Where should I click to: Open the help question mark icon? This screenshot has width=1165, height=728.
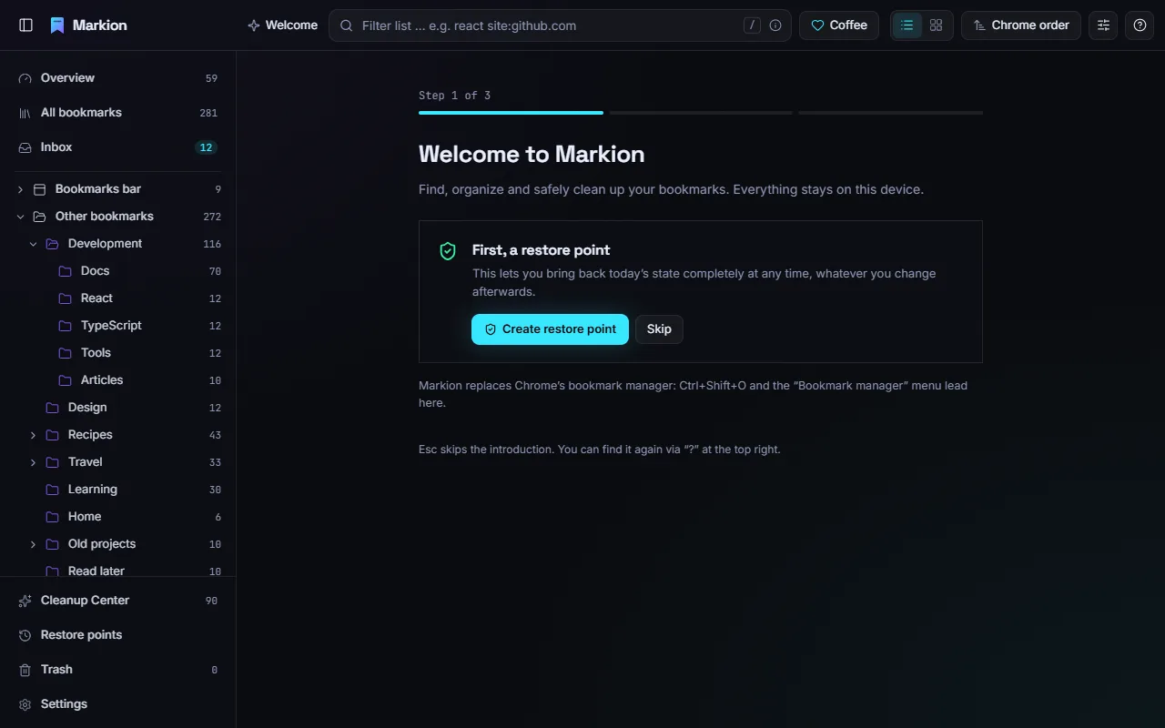tap(1140, 25)
